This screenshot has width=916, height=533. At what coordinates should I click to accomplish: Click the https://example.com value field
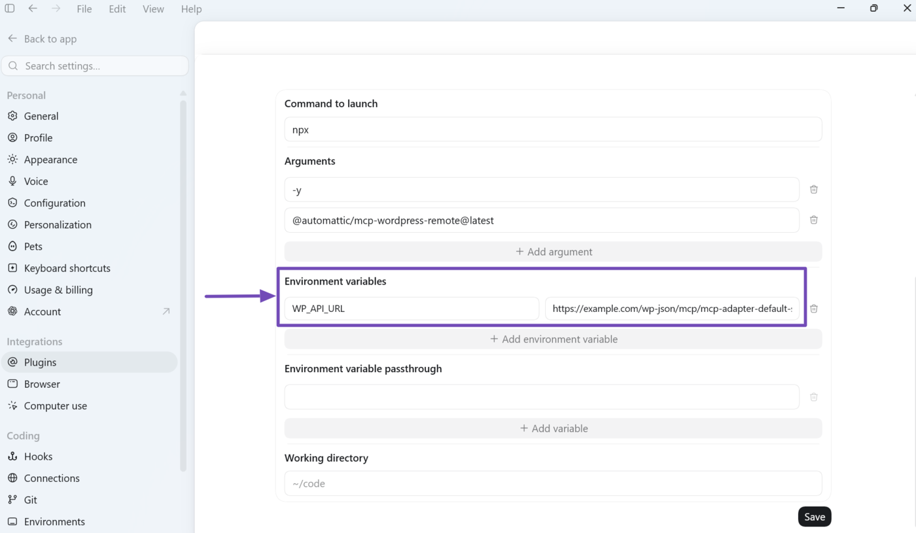672,309
